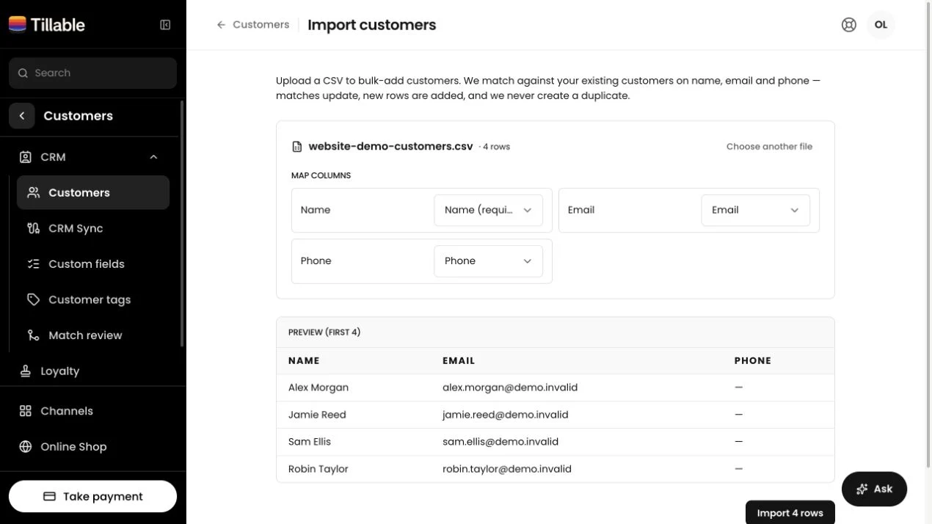Go back using the Customers chevron button
932x524 pixels.
[x=22, y=116]
